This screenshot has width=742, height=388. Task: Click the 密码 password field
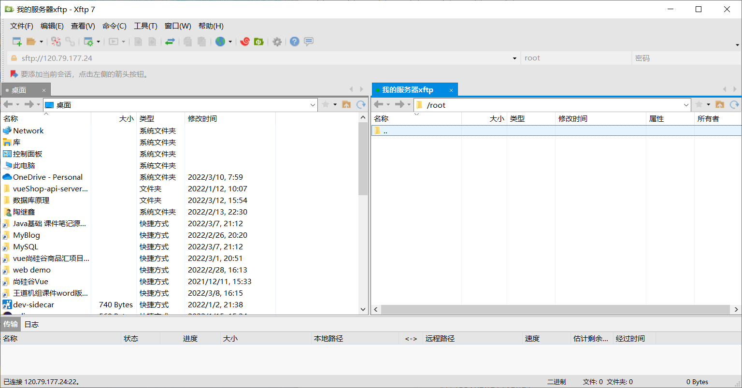pos(685,58)
